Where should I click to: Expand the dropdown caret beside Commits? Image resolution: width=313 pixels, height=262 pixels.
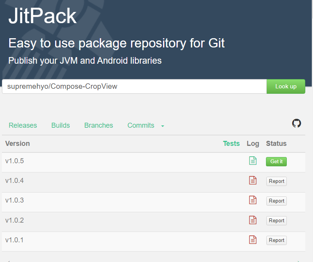tap(163, 126)
